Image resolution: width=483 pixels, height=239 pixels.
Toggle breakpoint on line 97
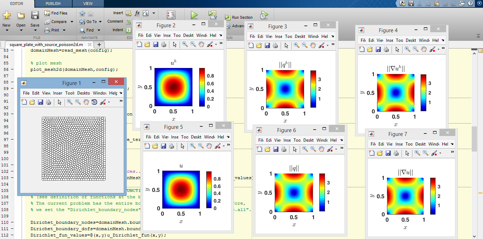12,140
